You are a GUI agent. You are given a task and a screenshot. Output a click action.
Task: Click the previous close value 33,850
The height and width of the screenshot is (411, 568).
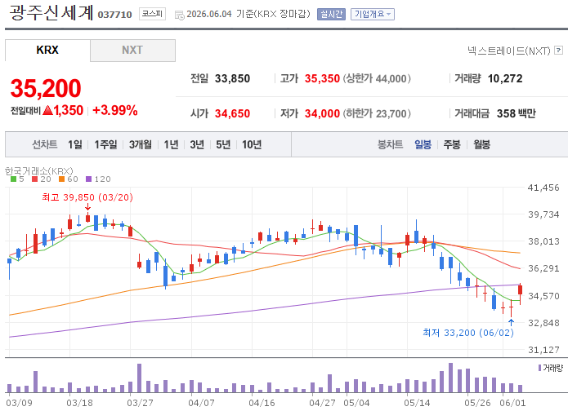click(x=233, y=78)
